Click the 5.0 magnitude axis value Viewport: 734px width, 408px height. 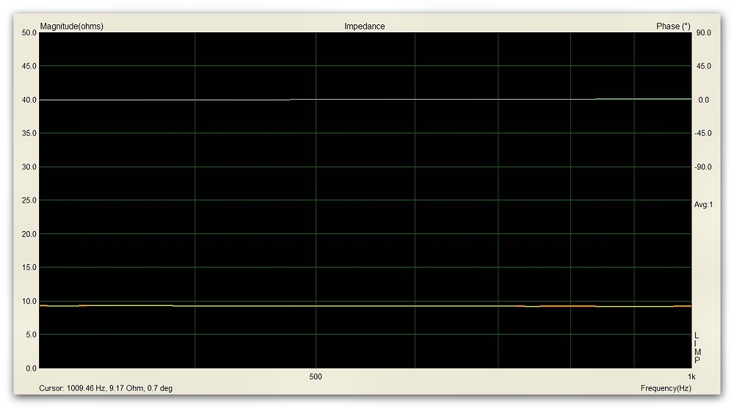(x=31, y=335)
